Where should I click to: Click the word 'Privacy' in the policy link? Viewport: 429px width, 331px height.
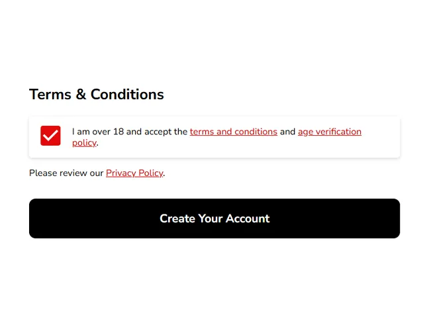tap(121, 173)
